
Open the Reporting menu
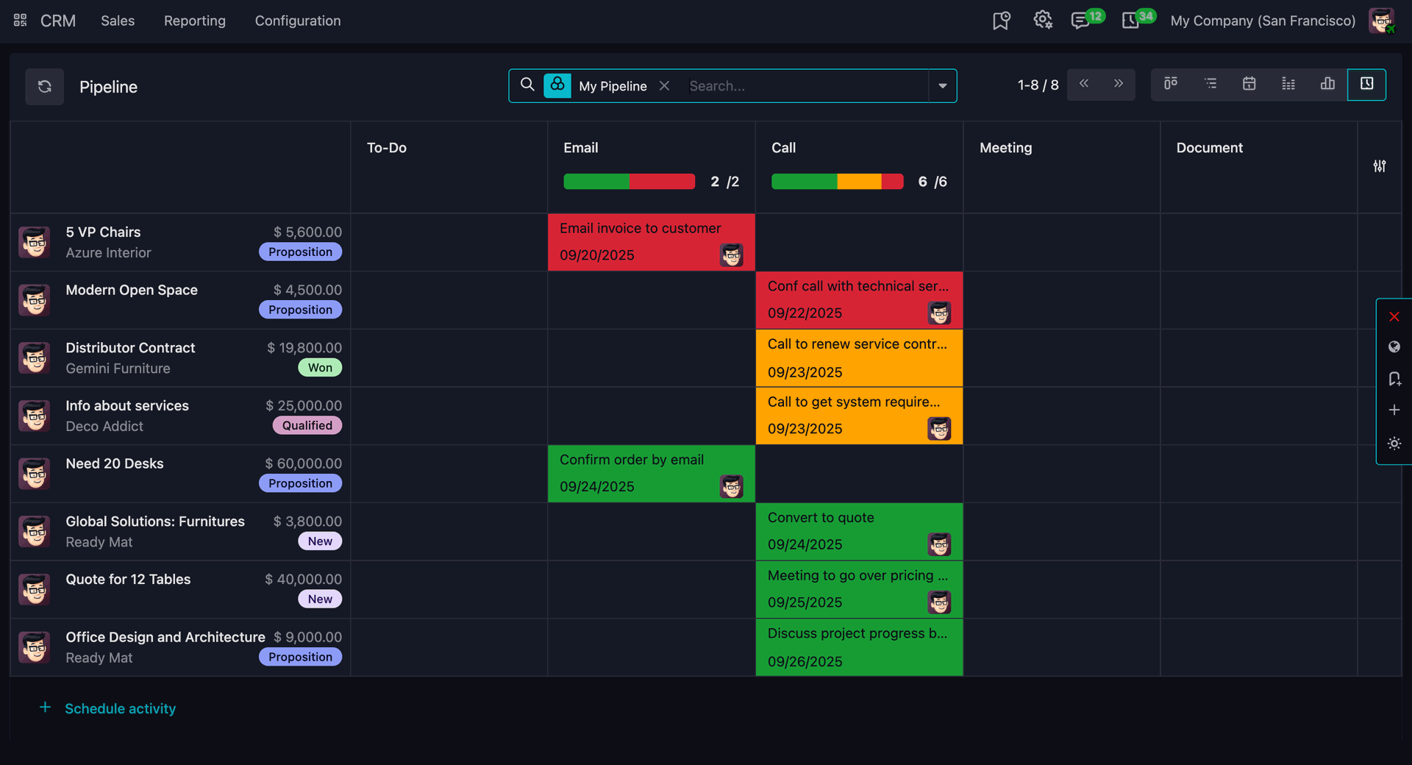pyautogui.click(x=195, y=21)
